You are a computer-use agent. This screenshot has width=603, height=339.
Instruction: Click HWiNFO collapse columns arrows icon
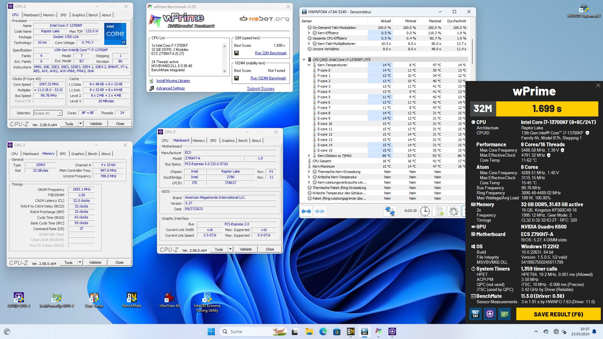(319, 211)
